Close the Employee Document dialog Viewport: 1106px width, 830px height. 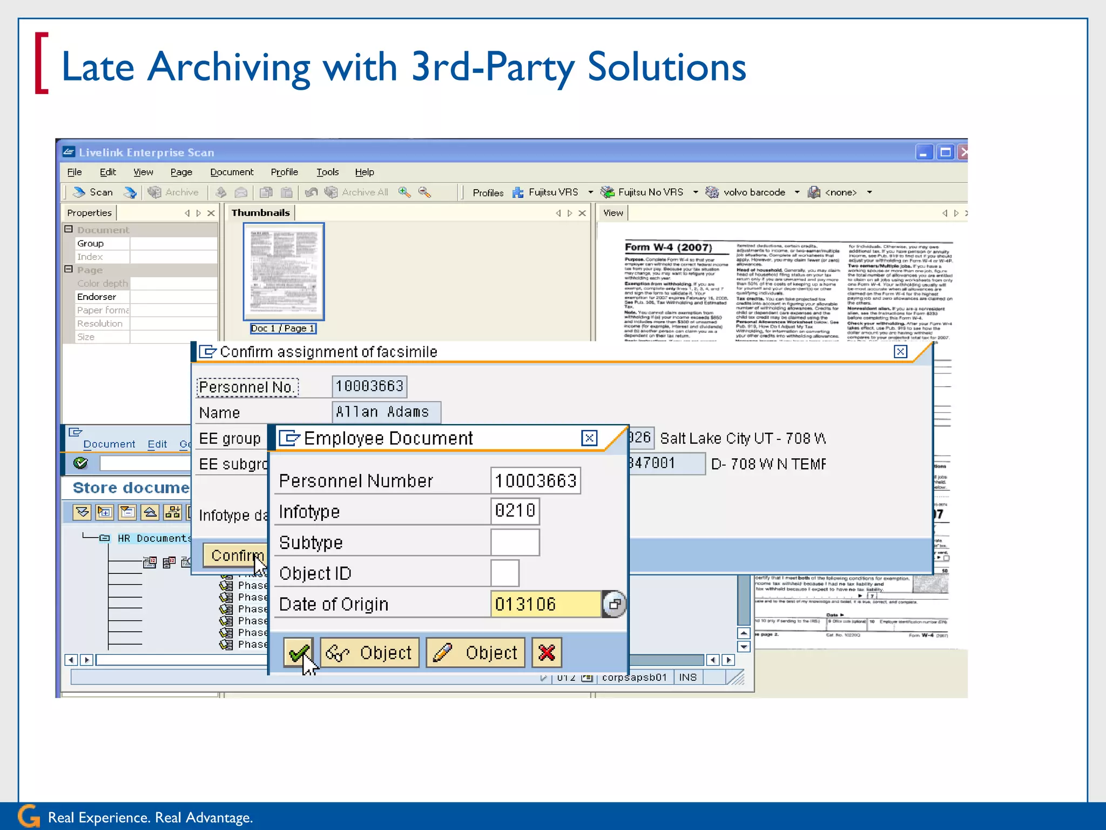click(589, 438)
